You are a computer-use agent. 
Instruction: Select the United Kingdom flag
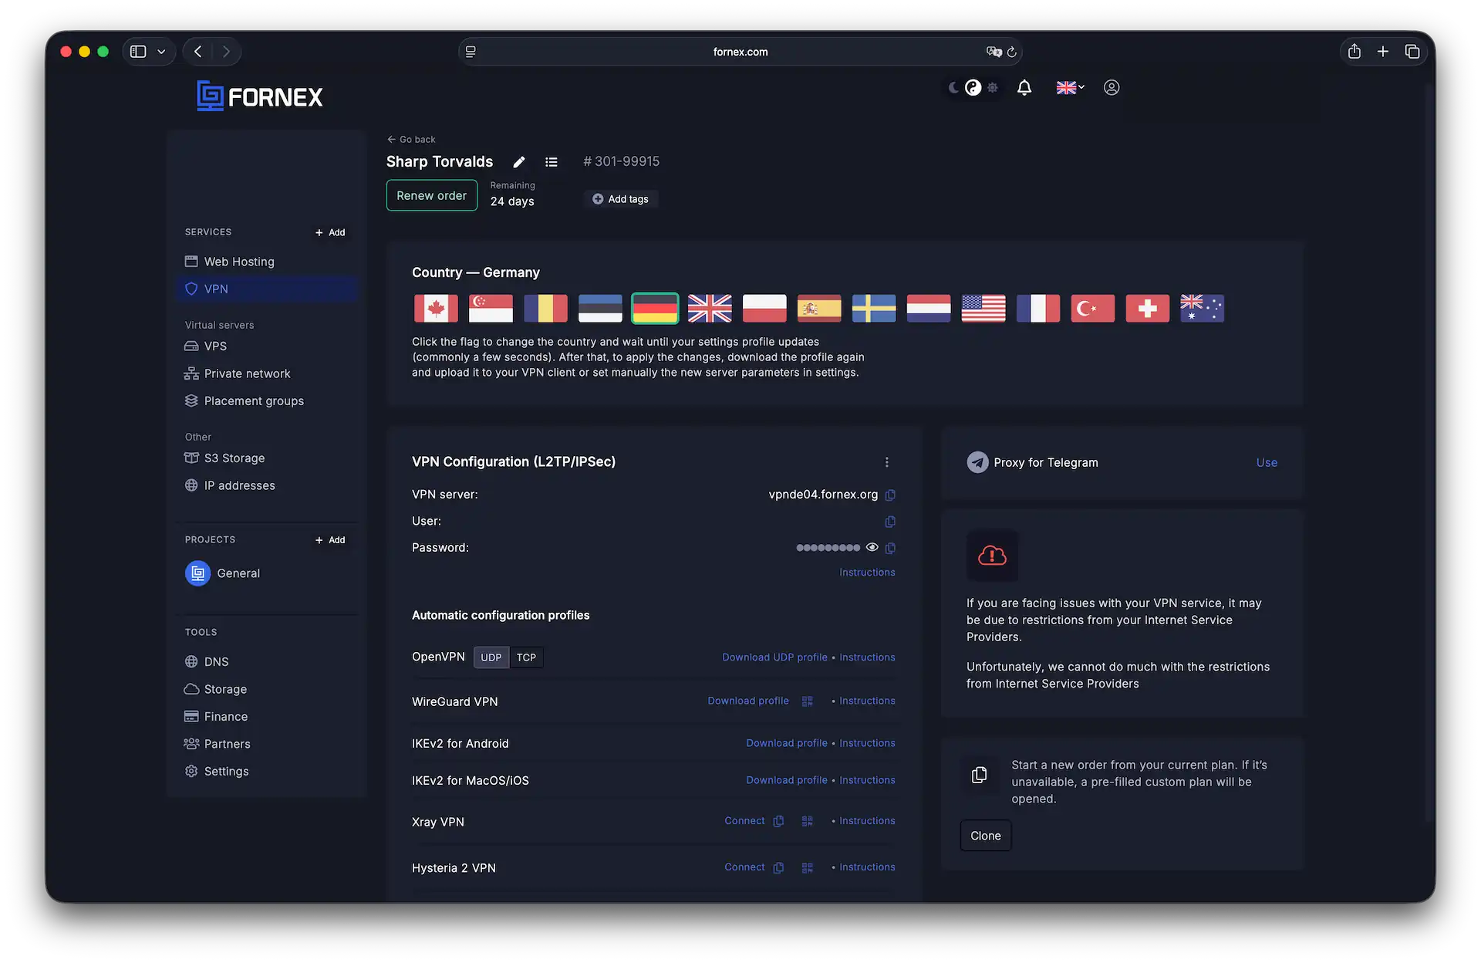pyautogui.click(x=710, y=309)
